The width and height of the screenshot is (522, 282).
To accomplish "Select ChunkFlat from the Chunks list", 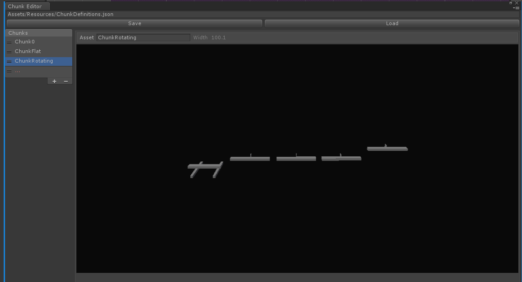I will [x=27, y=51].
